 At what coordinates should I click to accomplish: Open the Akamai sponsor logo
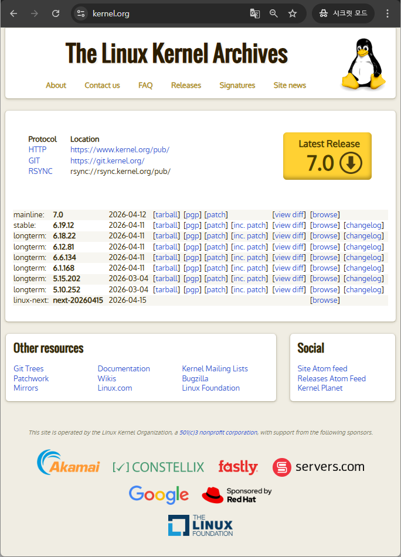68,462
